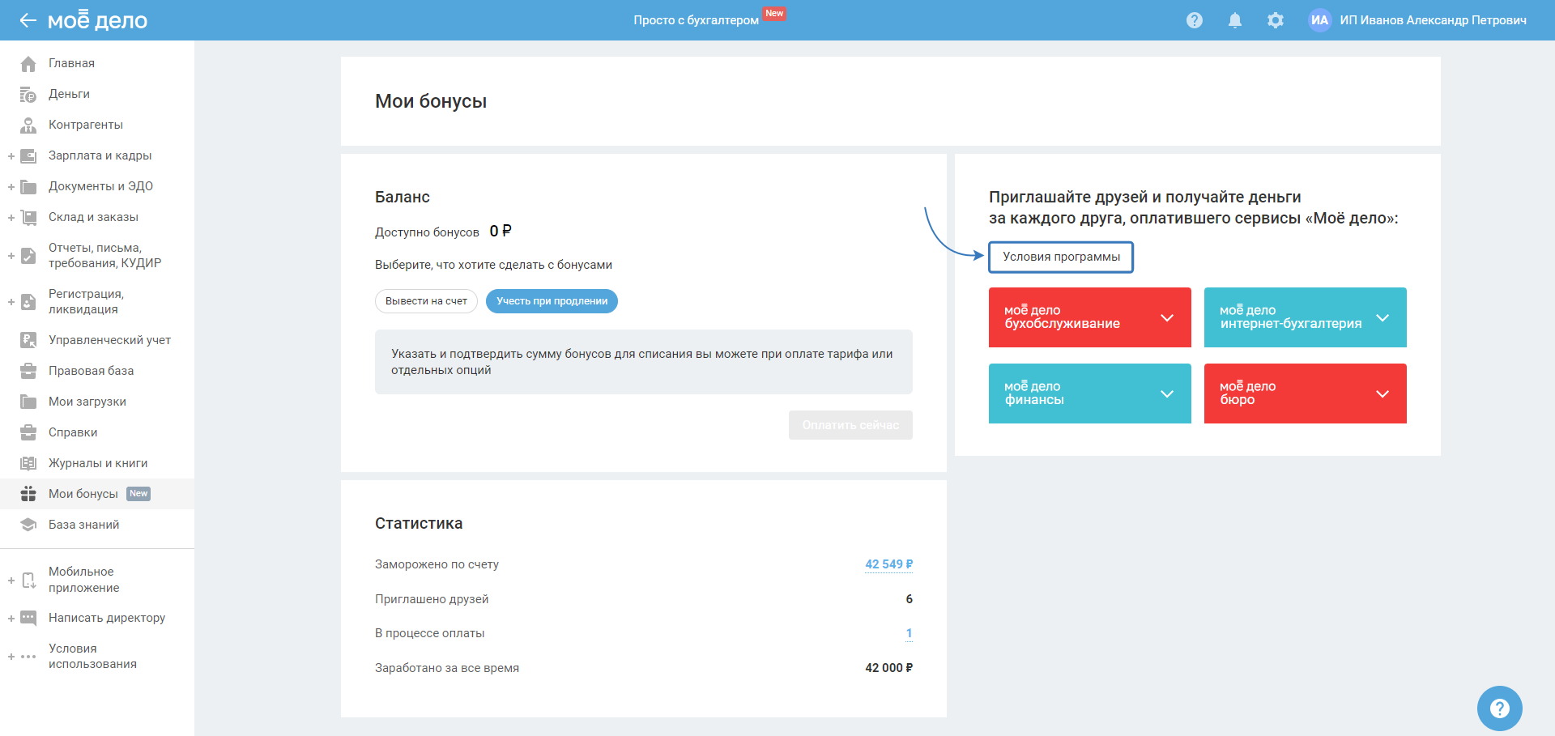
Task: Open Мои загрузки in the sidebar
Action: [x=87, y=402]
